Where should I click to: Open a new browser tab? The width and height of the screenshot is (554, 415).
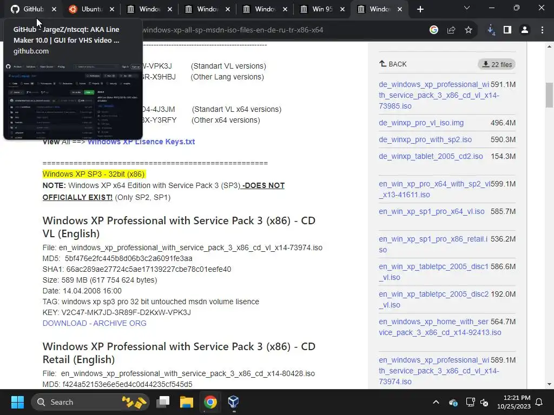coord(420,9)
